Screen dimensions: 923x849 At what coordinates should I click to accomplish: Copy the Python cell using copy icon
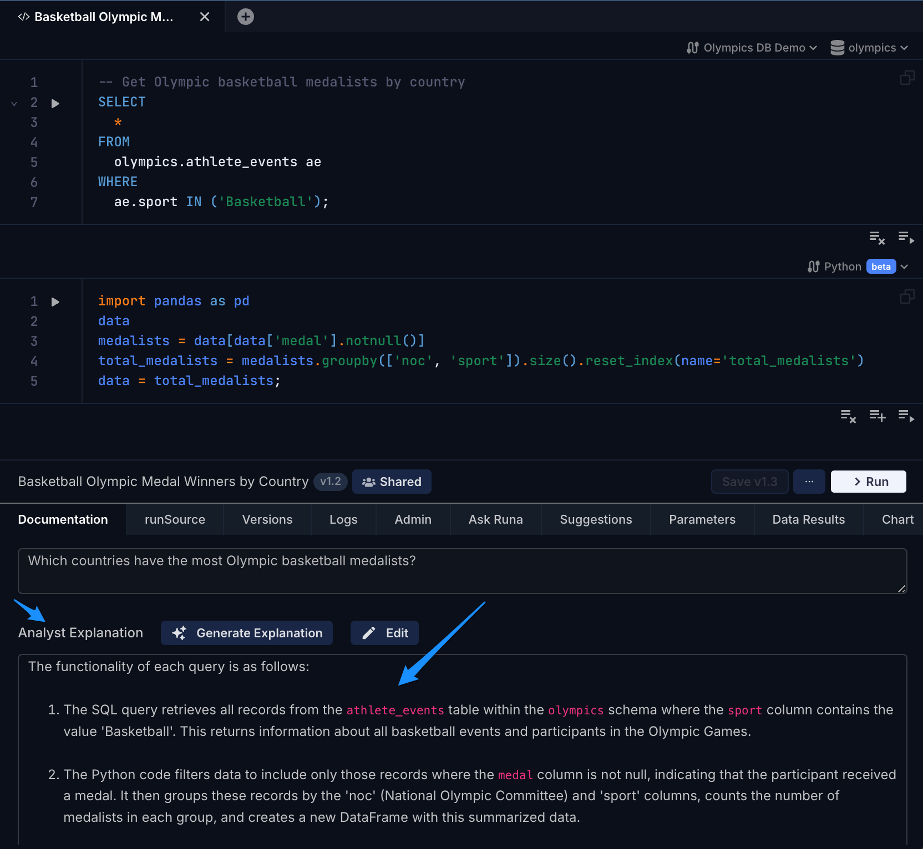[907, 297]
